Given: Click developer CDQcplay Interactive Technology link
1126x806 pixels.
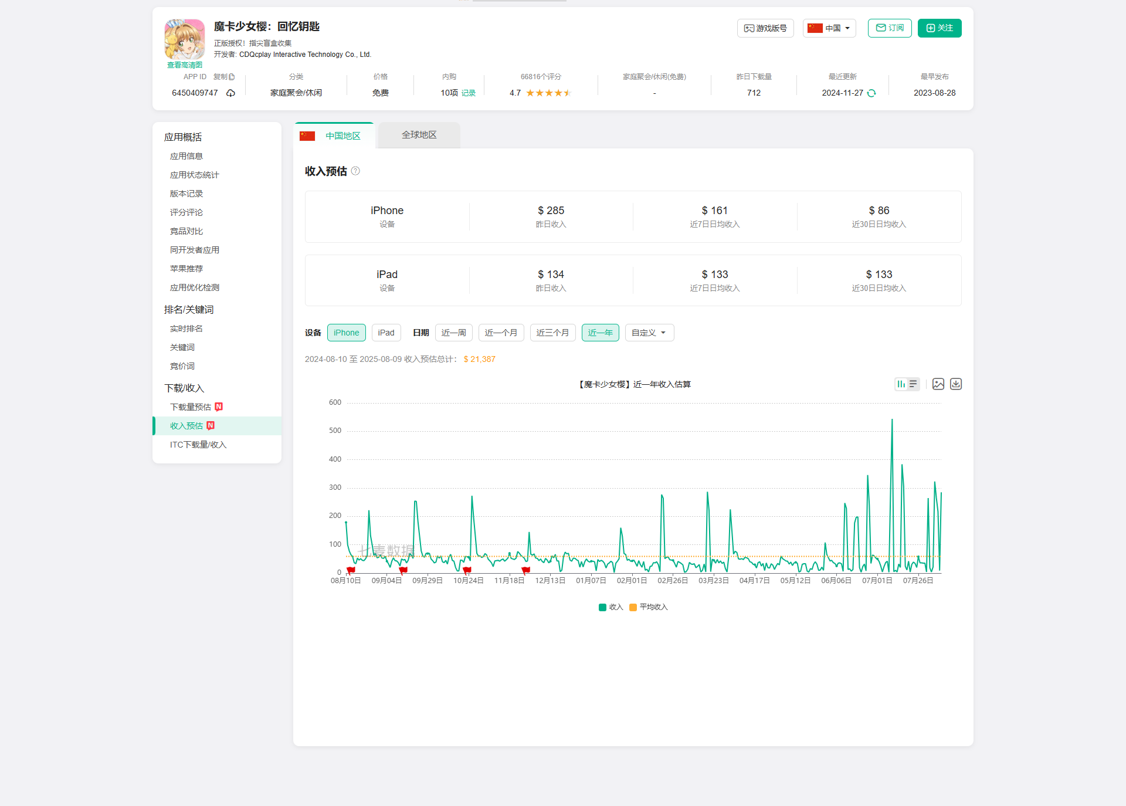Looking at the screenshot, I should pos(305,55).
